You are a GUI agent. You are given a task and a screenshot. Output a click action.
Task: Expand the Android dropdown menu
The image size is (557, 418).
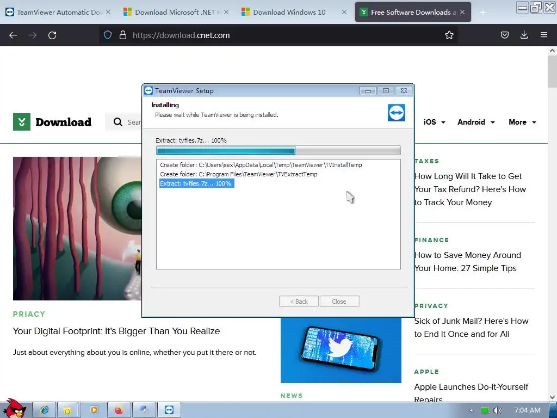click(476, 122)
